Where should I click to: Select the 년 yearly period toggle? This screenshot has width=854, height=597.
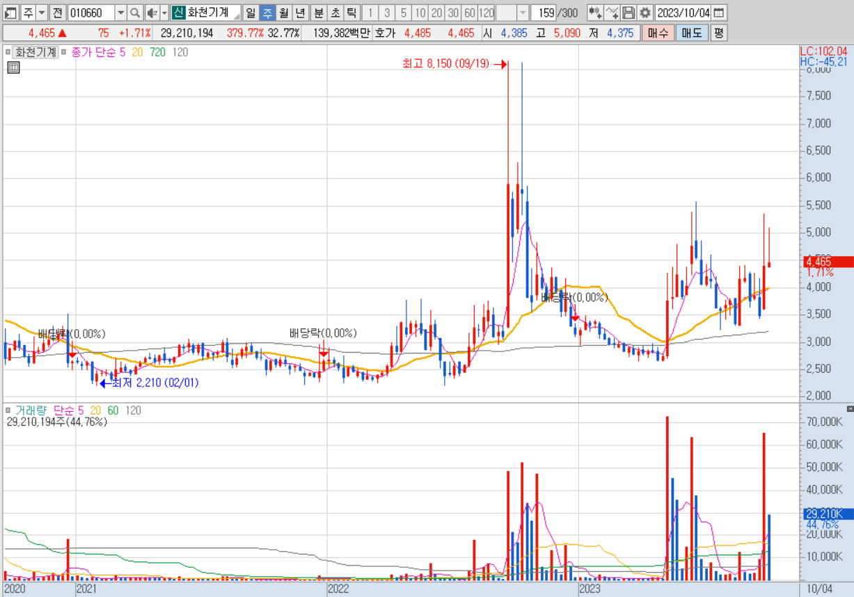coord(301,13)
